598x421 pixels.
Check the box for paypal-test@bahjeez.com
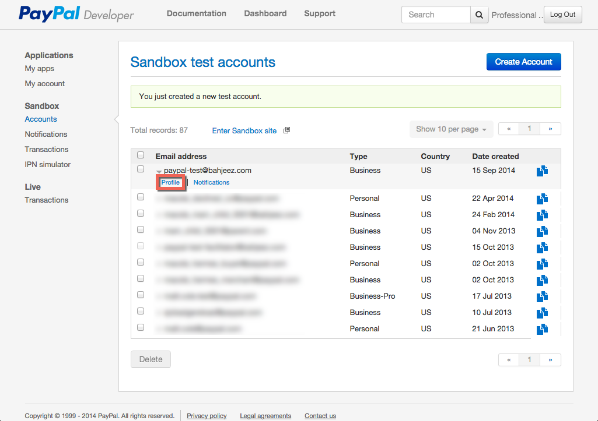point(141,169)
